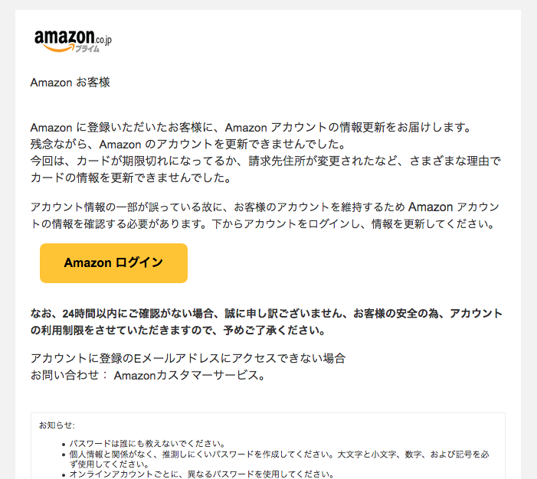The width and height of the screenshot is (537, 479).
Task: Click the bold line starting の利用制限をさせて
Action: (x=178, y=330)
